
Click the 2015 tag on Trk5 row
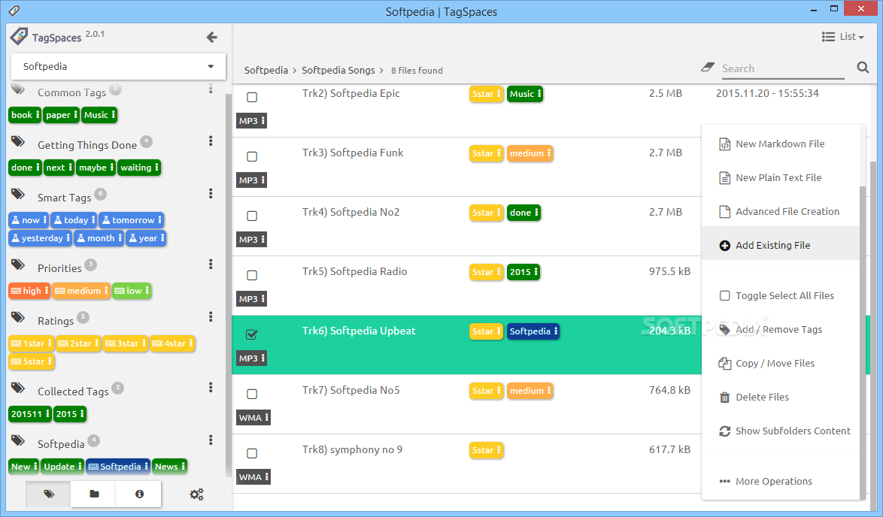[x=523, y=272]
